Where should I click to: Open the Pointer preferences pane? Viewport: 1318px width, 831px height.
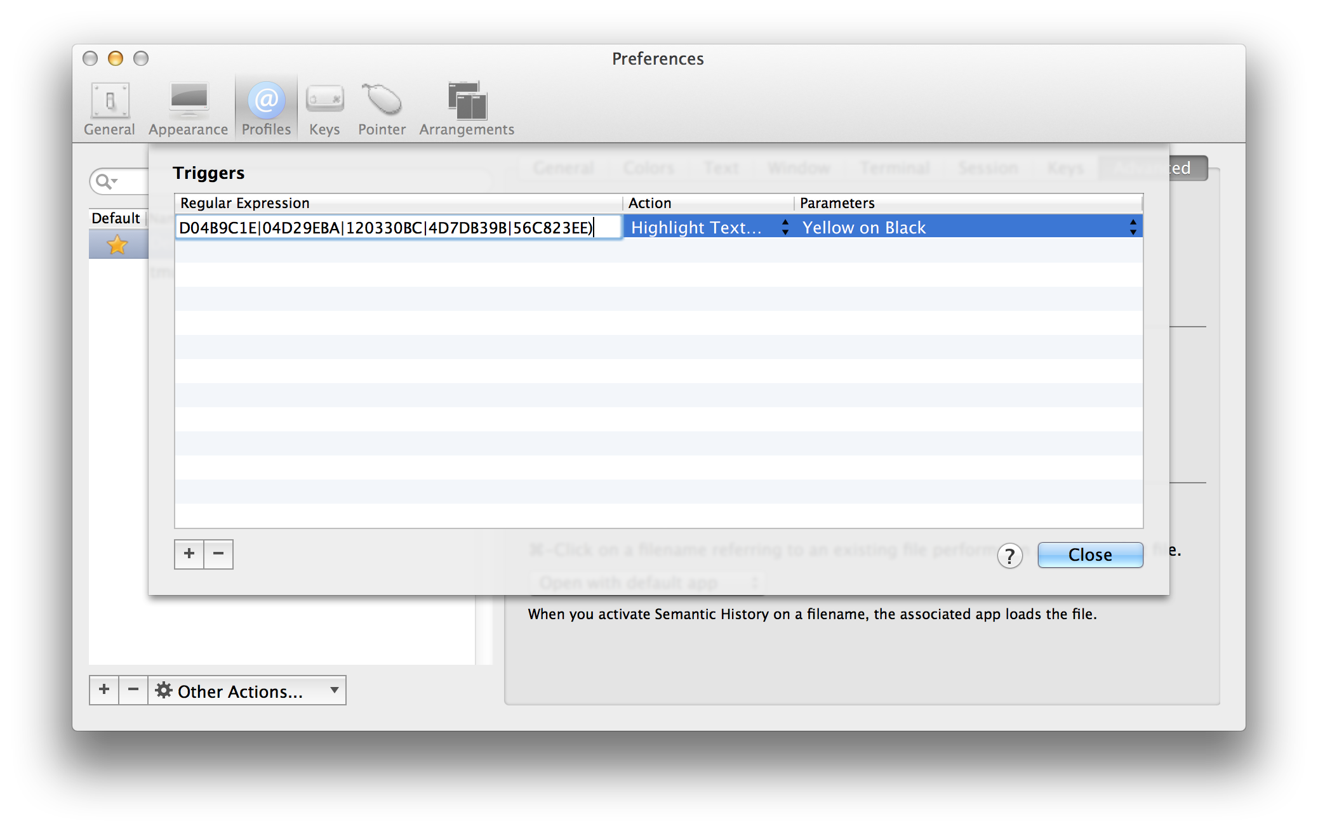pyautogui.click(x=382, y=108)
